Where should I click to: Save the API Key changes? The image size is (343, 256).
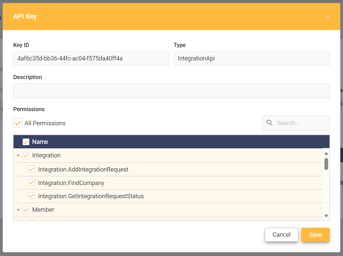click(x=315, y=234)
